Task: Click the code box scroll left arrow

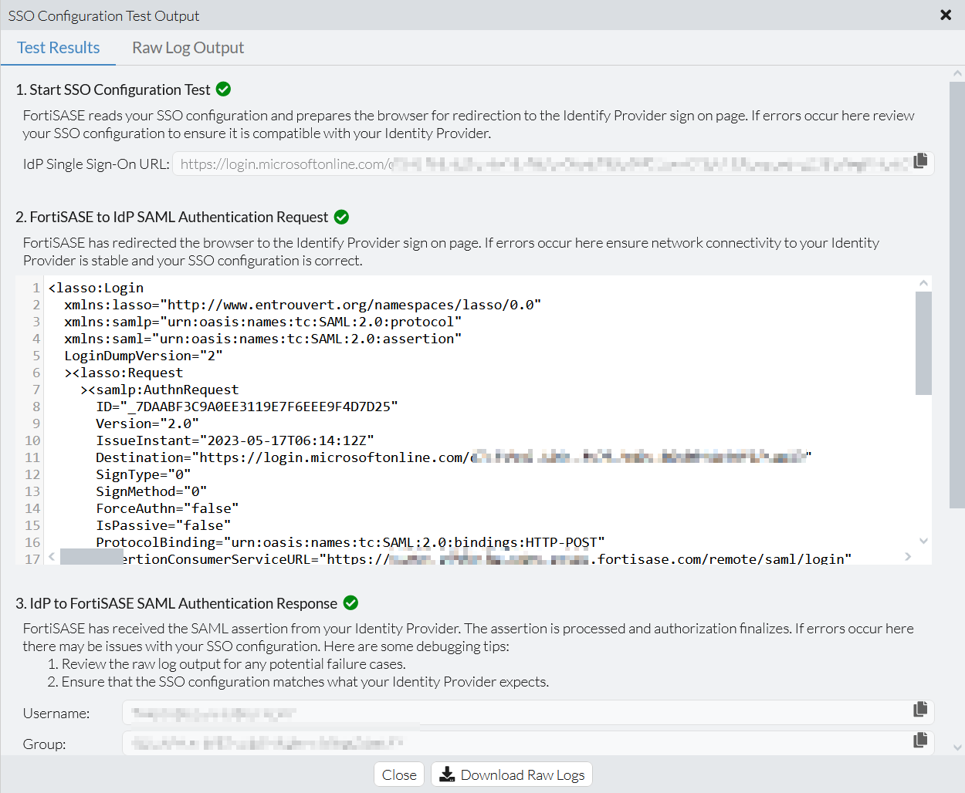Action: click(52, 556)
